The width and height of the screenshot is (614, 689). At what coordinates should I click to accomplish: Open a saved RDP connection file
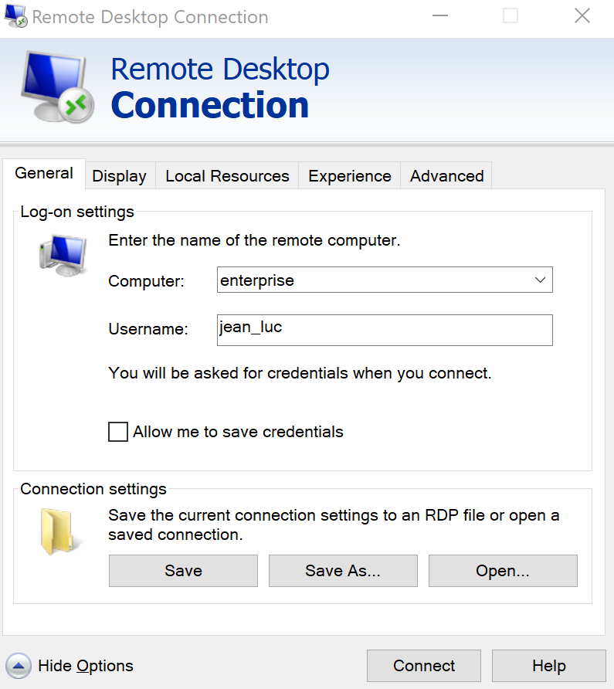click(x=503, y=571)
